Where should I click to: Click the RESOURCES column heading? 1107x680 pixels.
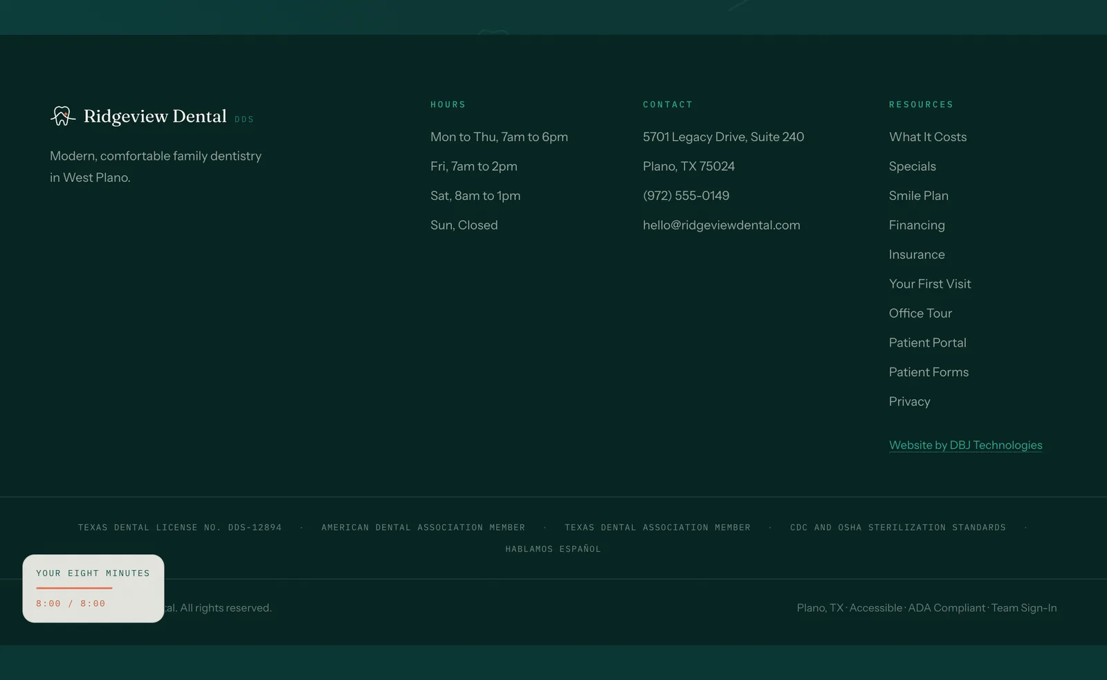tap(921, 104)
